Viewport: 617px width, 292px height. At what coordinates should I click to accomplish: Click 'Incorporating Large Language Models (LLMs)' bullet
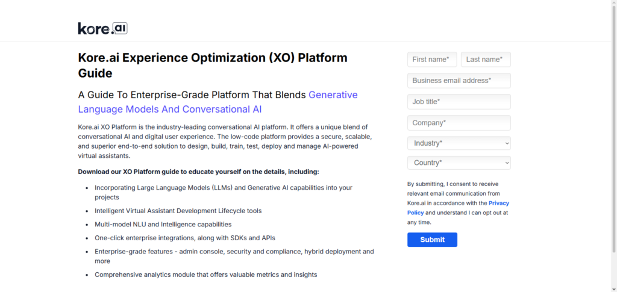click(x=224, y=192)
